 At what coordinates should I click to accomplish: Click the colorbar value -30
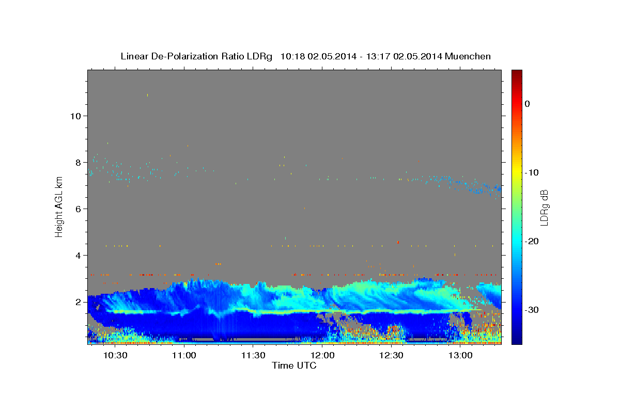coord(532,310)
